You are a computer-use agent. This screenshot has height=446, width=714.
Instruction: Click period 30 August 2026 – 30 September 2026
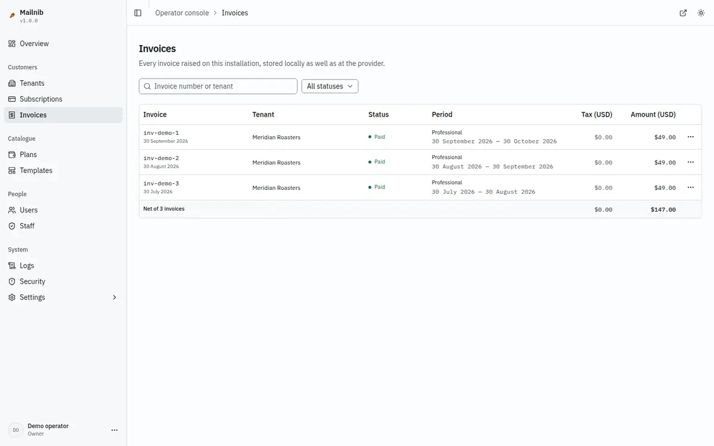coord(493,167)
